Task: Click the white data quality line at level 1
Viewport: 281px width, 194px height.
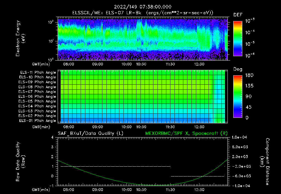Action: click(x=116, y=166)
